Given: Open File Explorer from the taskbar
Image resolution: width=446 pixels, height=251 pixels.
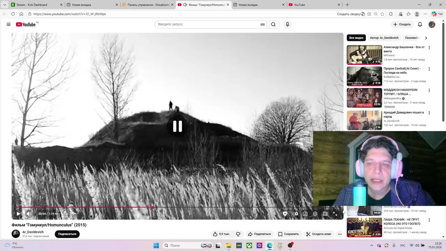Looking at the screenshot, I should pos(229,245).
